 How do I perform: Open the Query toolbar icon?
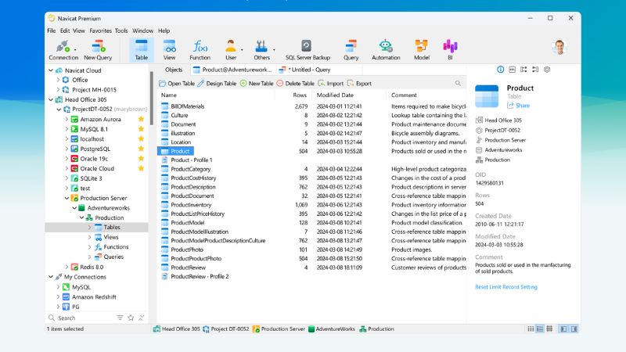click(351, 50)
